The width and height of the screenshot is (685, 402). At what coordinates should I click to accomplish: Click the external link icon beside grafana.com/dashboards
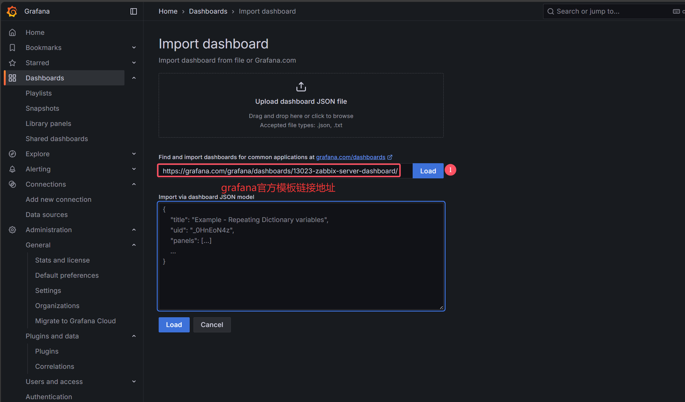(390, 157)
